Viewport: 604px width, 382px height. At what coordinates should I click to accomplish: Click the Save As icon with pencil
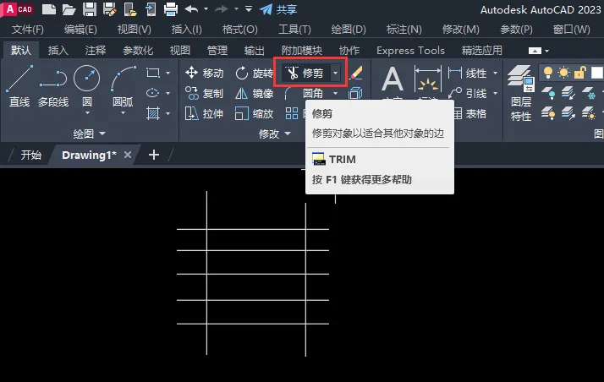[x=110, y=8]
